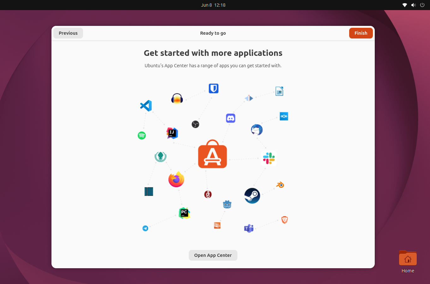Click the Spotify icon
Viewport: 430px width, 284px height.
click(142, 135)
